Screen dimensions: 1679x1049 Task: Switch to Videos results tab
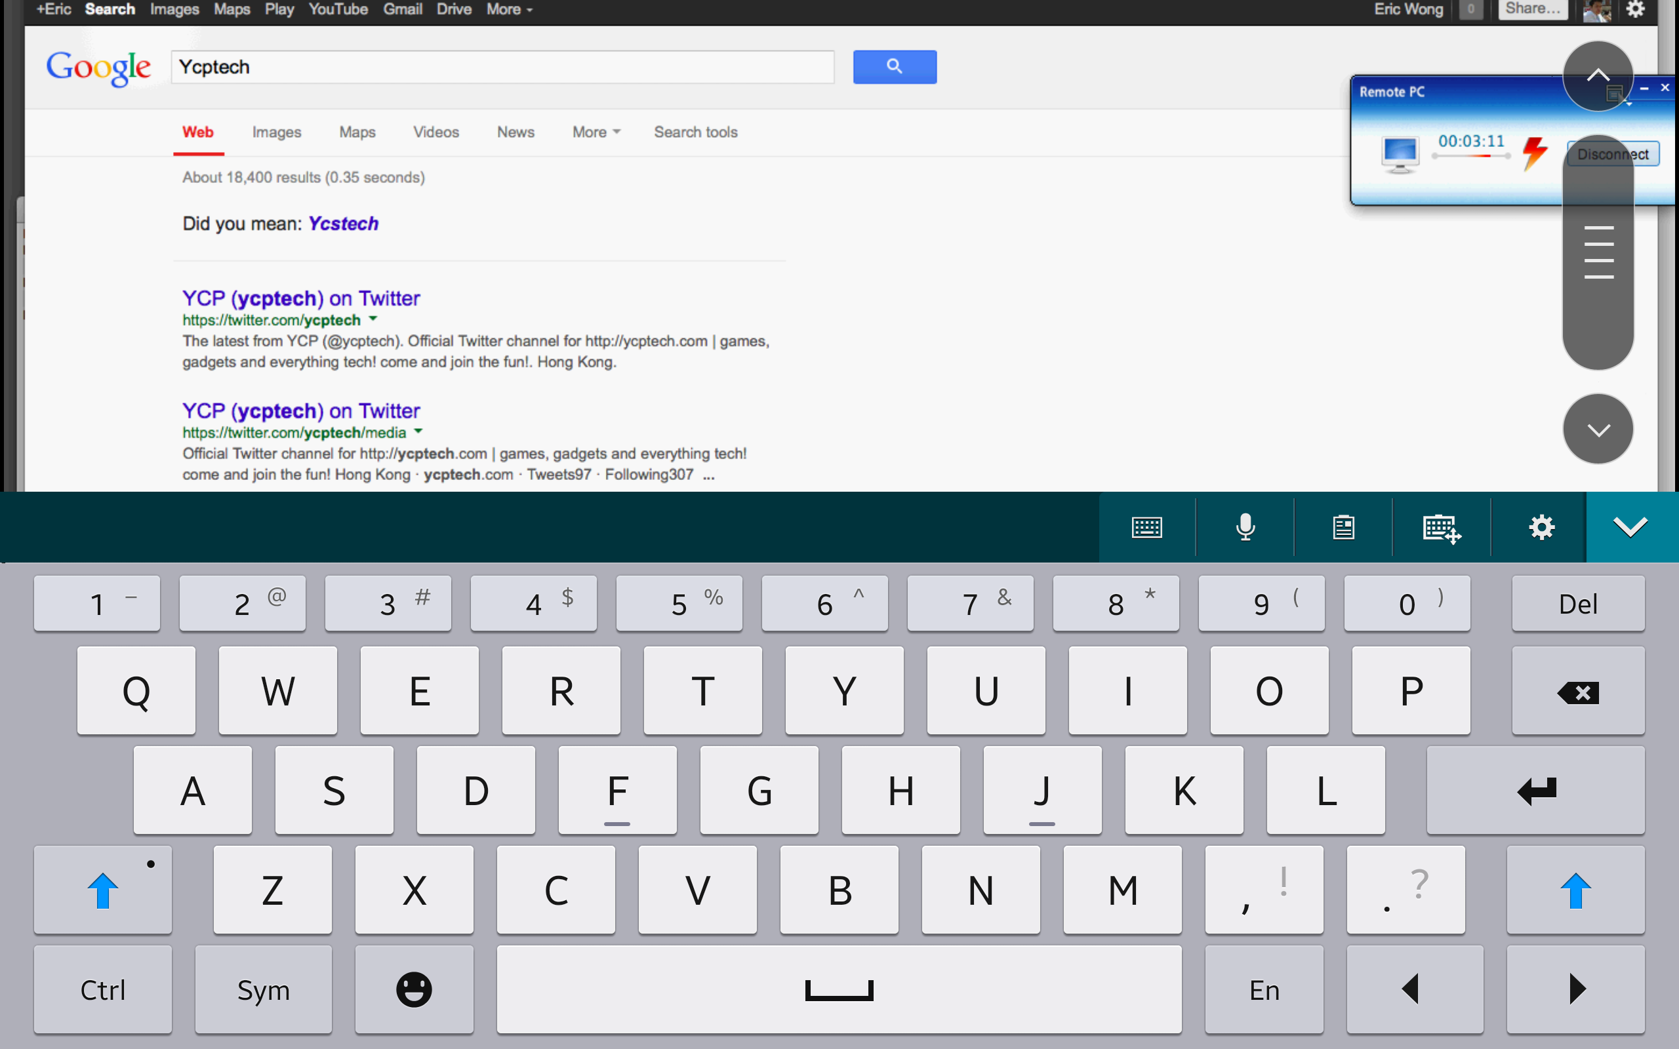435,132
